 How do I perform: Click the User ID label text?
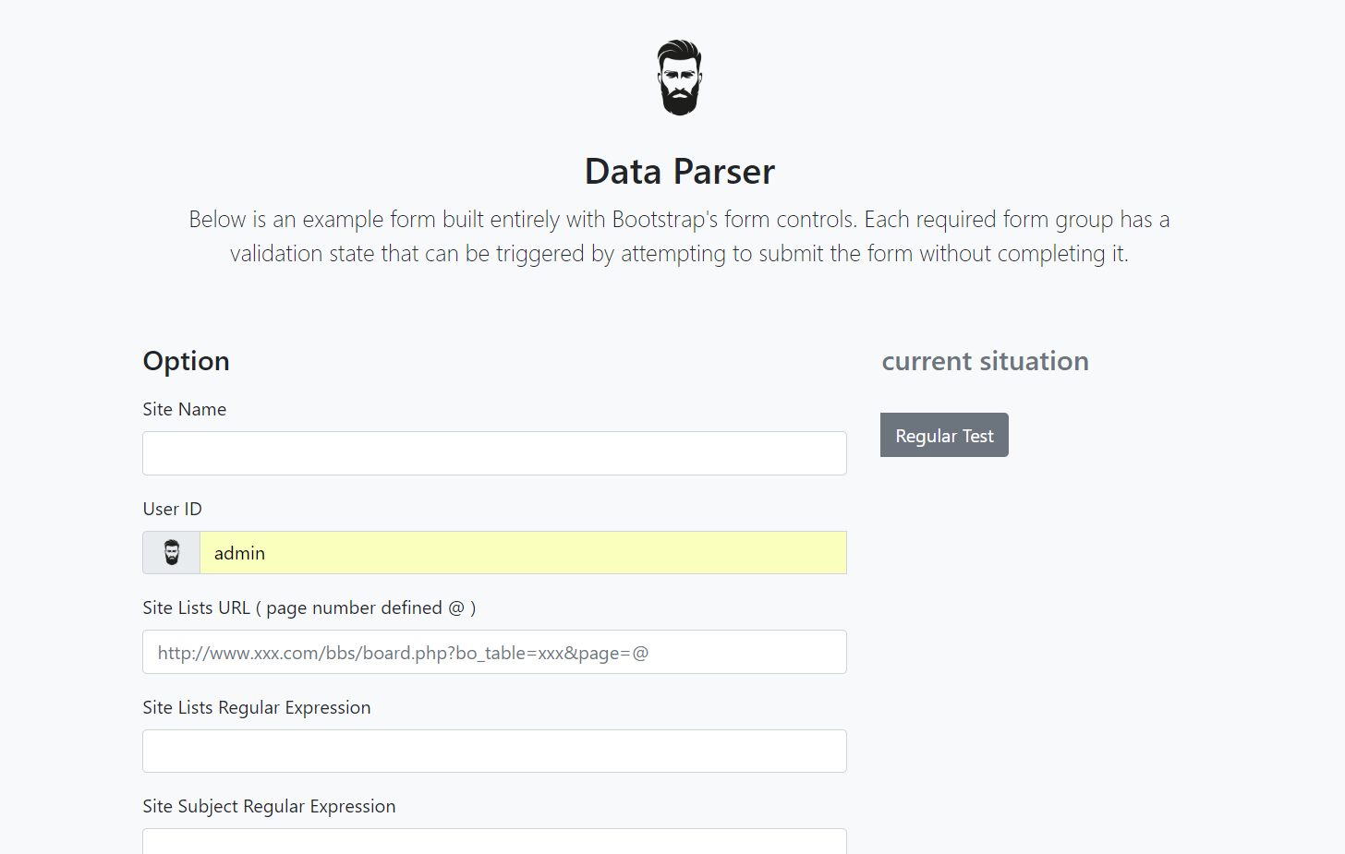(x=173, y=509)
